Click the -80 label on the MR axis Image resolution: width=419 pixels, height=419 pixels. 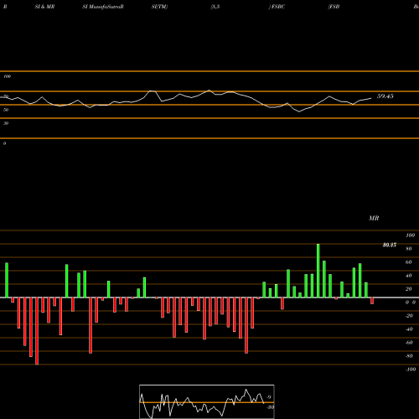(x=409, y=356)
